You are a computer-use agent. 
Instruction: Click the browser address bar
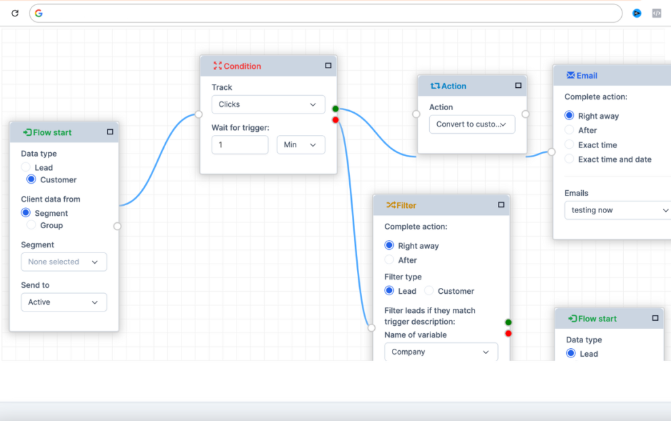point(326,13)
